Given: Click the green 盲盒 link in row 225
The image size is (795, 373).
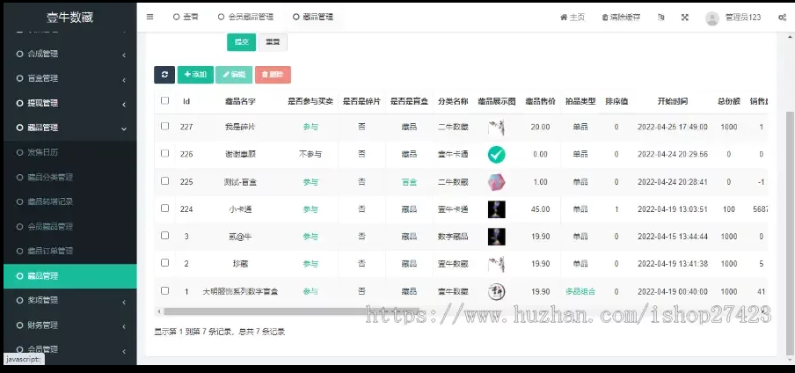Looking at the screenshot, I should [409, 182].
